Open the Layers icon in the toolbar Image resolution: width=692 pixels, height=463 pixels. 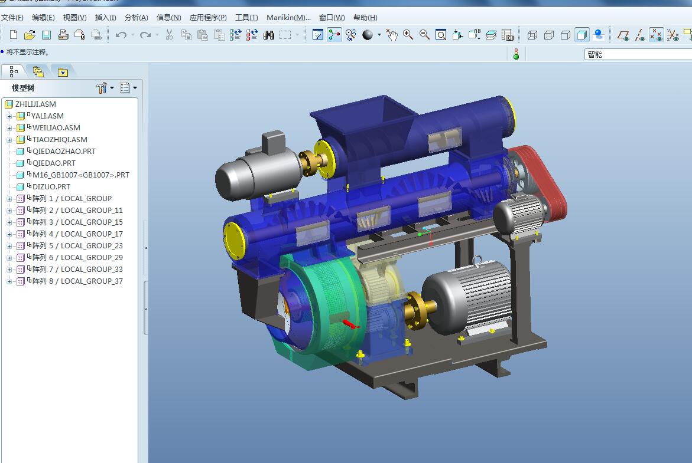coord(490,35)
